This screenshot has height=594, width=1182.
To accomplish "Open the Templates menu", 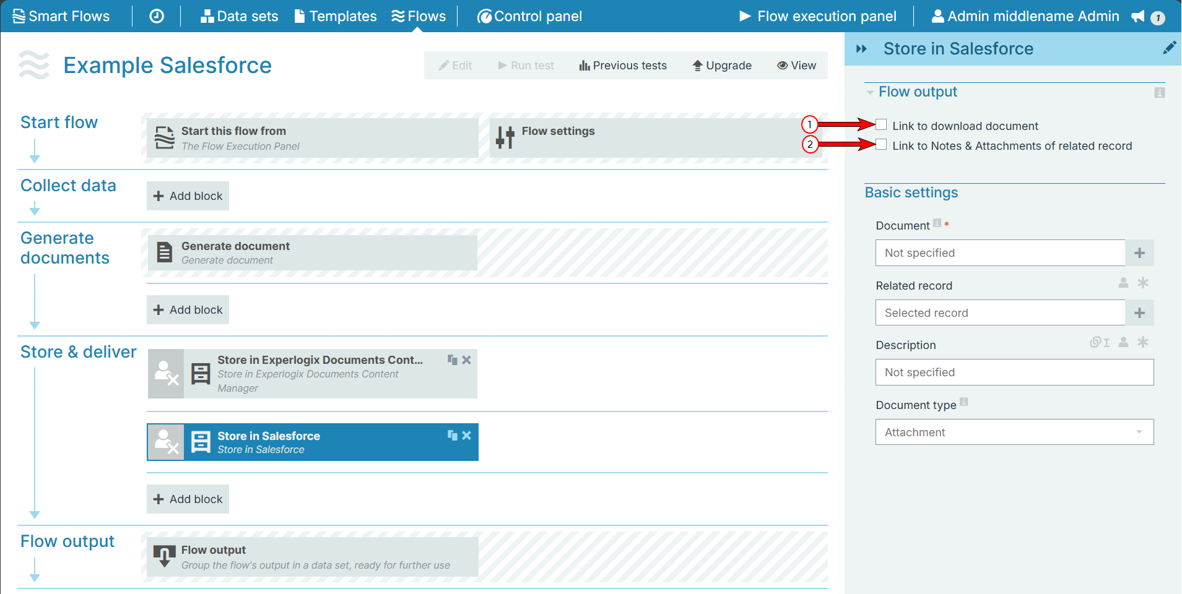I will pos(336,16).
